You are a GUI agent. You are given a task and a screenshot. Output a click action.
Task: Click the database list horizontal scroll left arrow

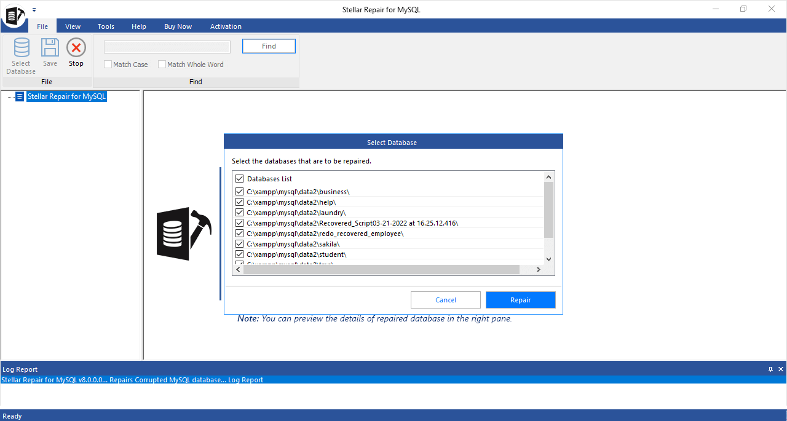point(238,270)
